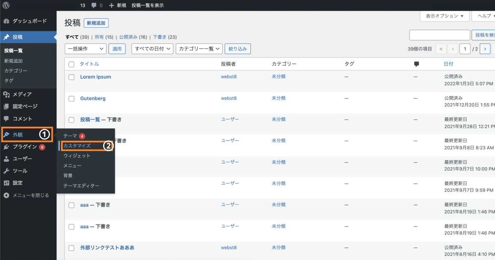The image size is (495, 260).
Task: Click the 新規追加 button
Action: click(96, 23)
